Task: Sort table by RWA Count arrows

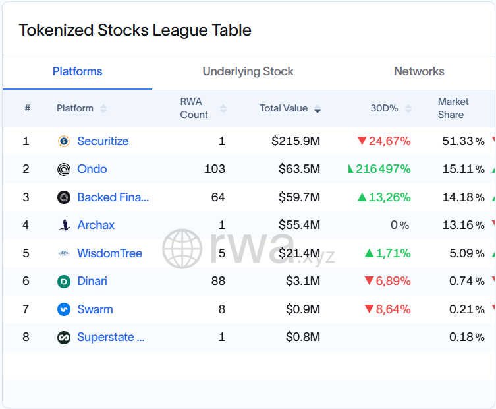Action: 223,109
